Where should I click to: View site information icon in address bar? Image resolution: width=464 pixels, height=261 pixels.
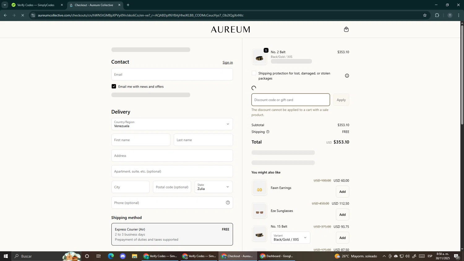[33, 15]
